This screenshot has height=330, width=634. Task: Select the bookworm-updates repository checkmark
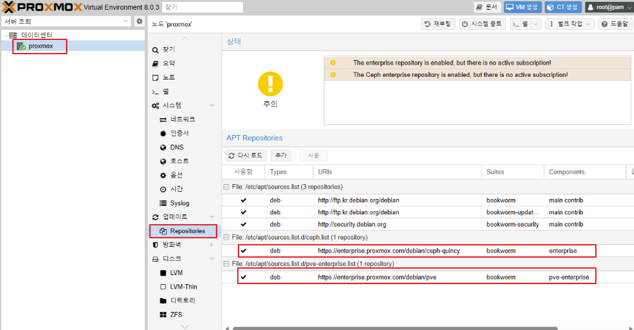point(244,212)
